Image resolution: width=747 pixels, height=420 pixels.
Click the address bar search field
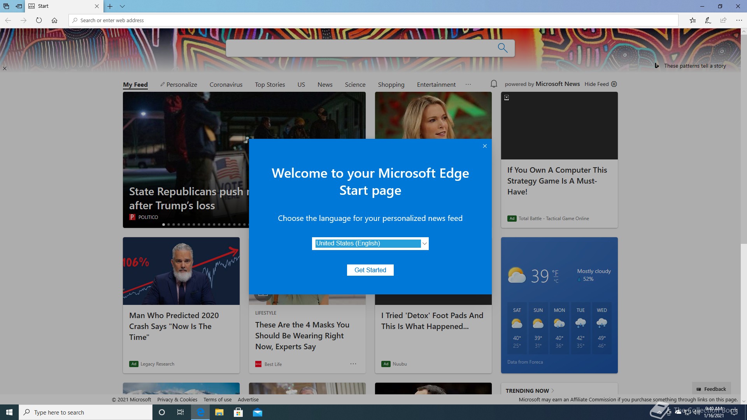[373, 20]
